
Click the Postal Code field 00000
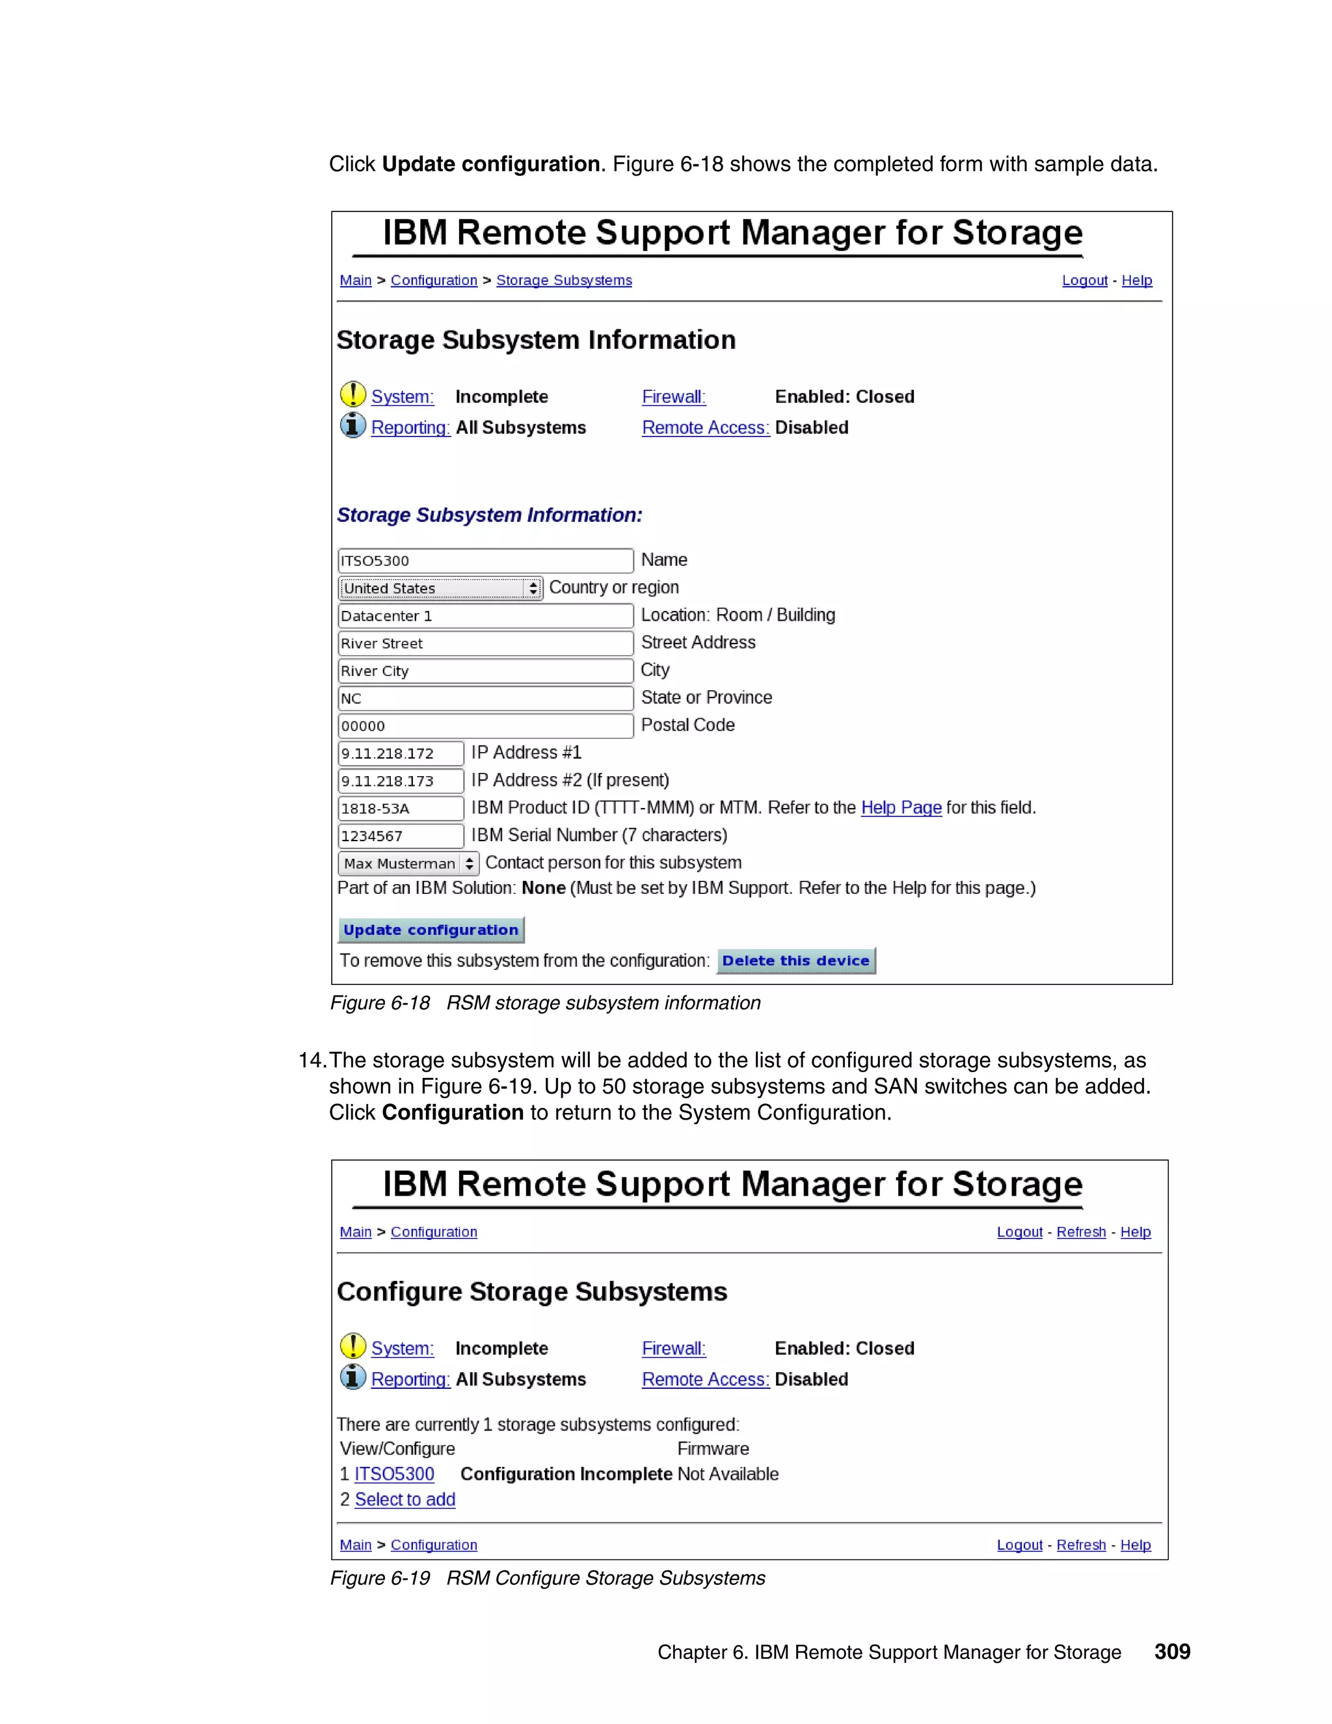(x=485, y=726)
